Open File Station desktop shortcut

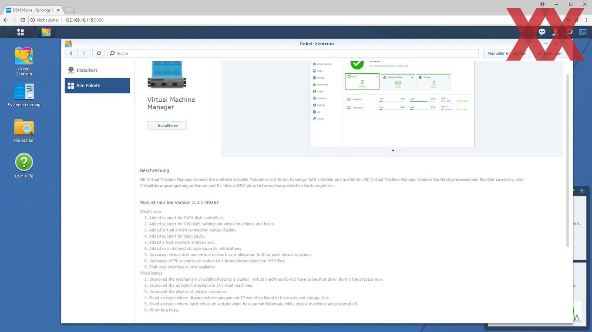click(24, 130)
